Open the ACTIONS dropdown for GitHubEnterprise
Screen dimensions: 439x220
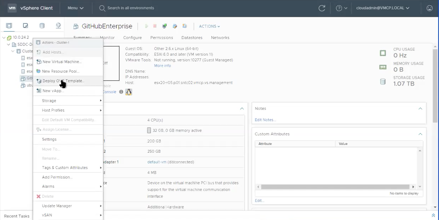coord(209,26)
